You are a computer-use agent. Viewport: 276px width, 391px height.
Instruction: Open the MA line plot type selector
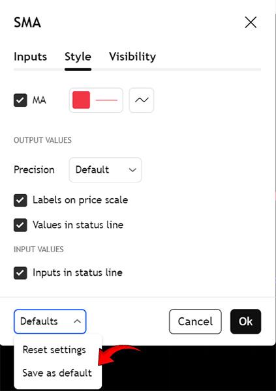click(x=142, y=100)
